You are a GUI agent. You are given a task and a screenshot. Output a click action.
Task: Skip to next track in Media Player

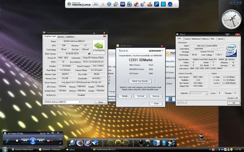[41, 141]
